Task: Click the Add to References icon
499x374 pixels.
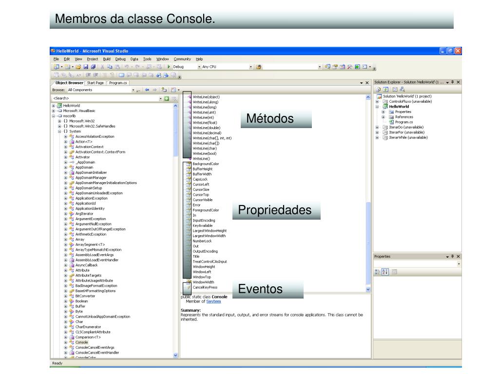Action: click(164, 90)
